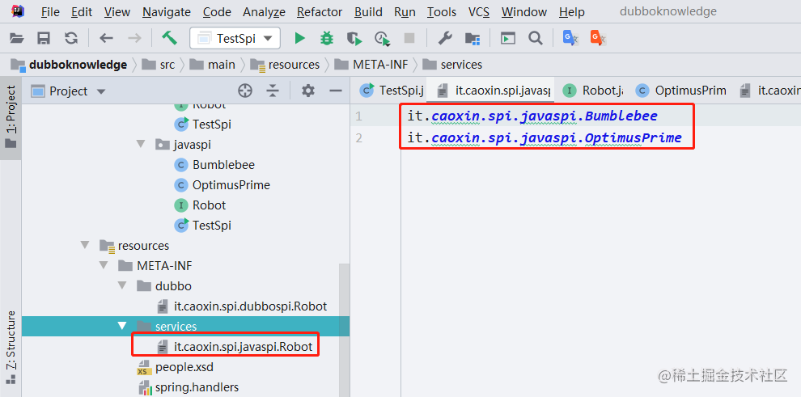Collapse the dubbo folder node
The height and width of the screenshot is (397, 801).
122,285
